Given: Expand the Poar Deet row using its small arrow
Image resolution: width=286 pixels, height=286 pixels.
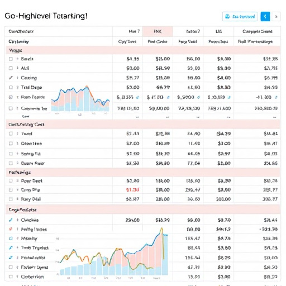Looking at the screenshot, I should (17, 181).
